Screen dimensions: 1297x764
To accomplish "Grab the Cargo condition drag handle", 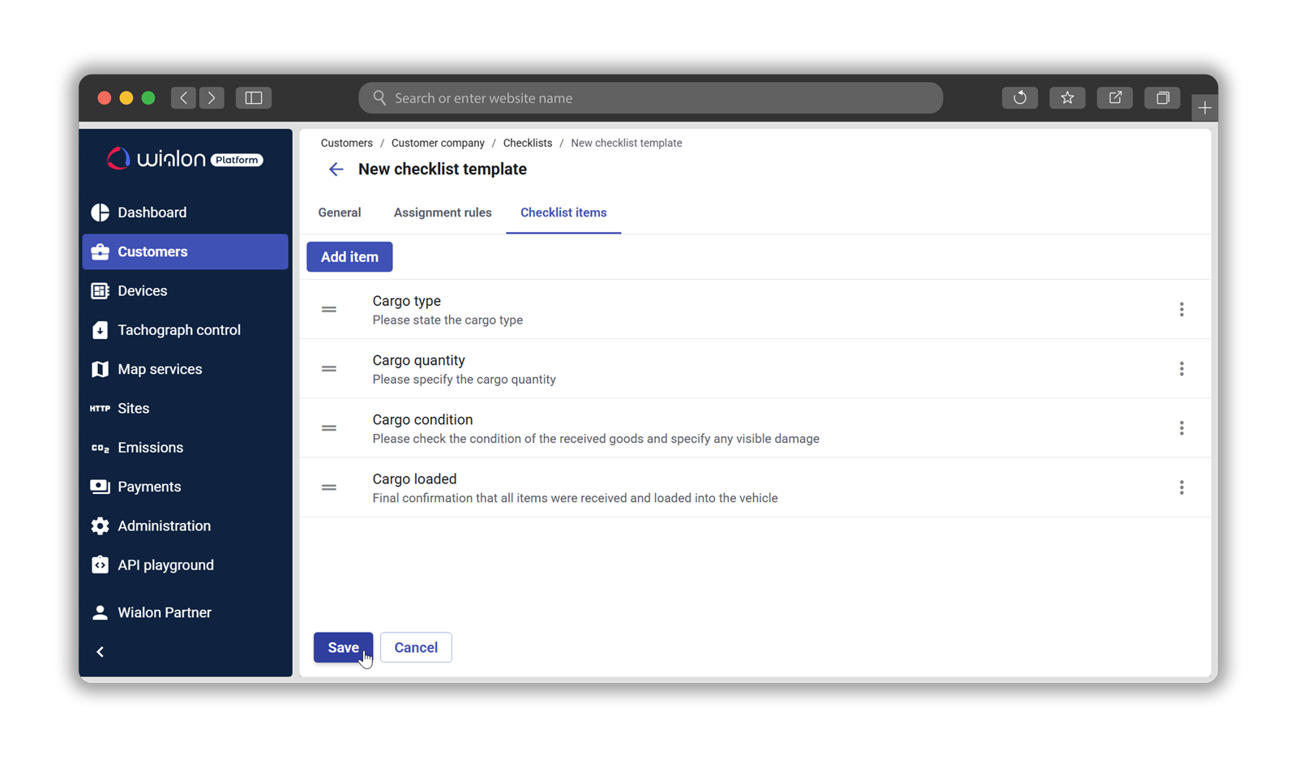I will click(329, 428).
